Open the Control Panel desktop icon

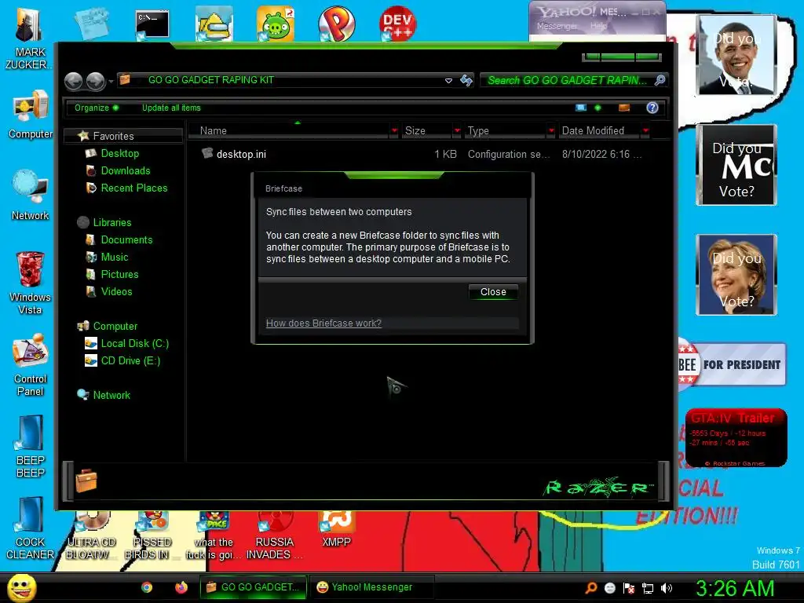(x=31, y=365)
